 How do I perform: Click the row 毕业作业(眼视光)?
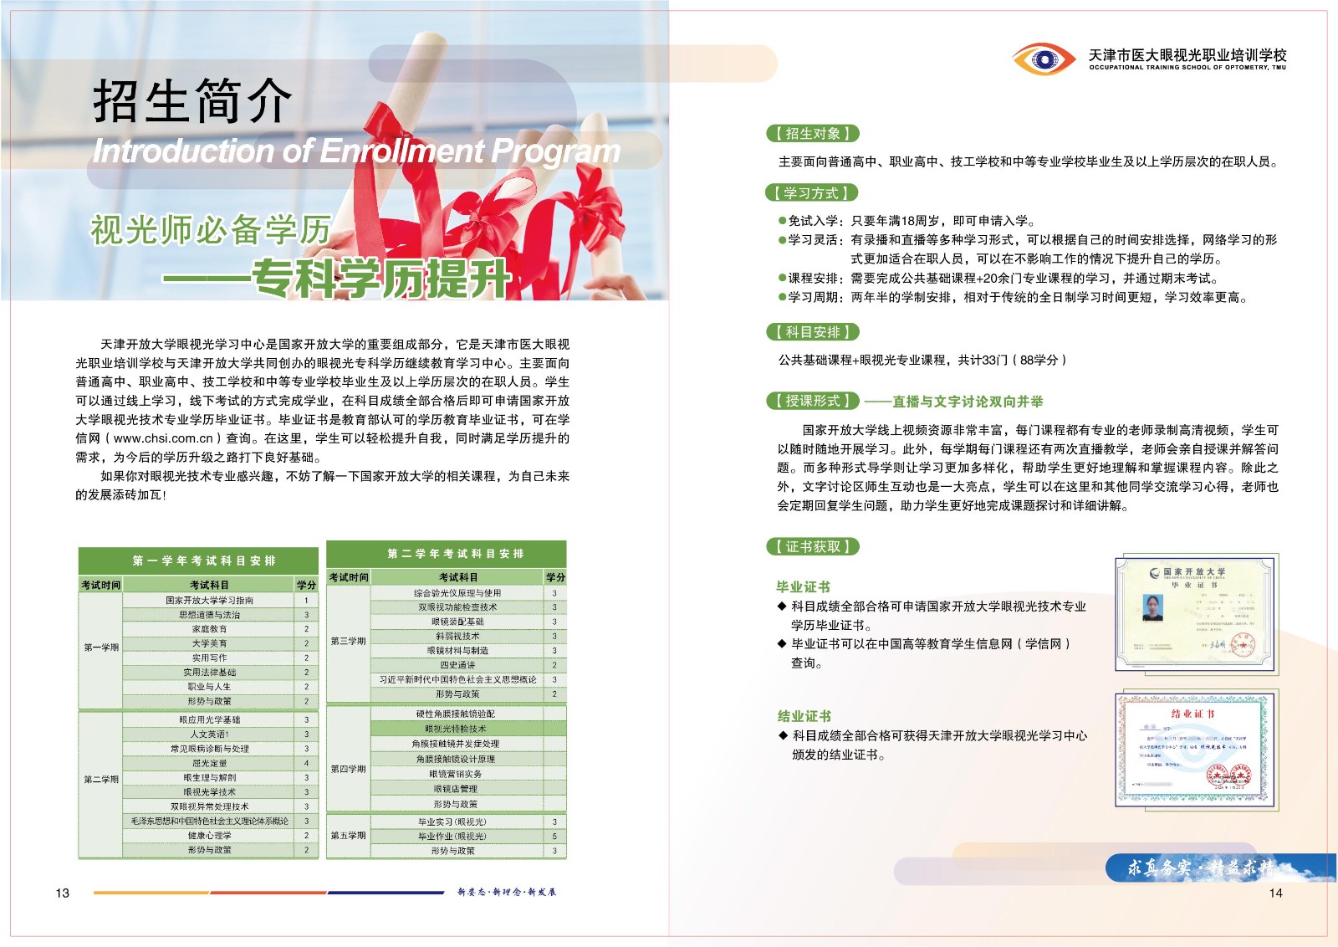468,837
